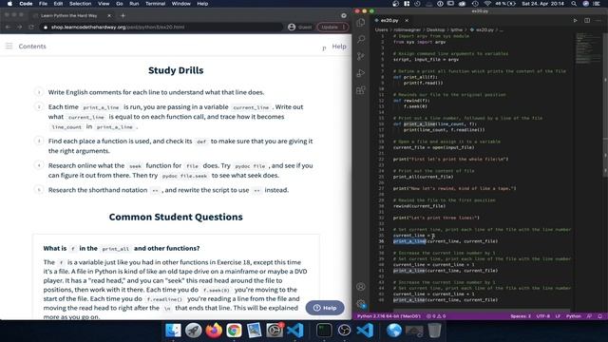608x342 pixels.
Task: Click the Desktop breadcrumb segment
Action: click(435, 29)
